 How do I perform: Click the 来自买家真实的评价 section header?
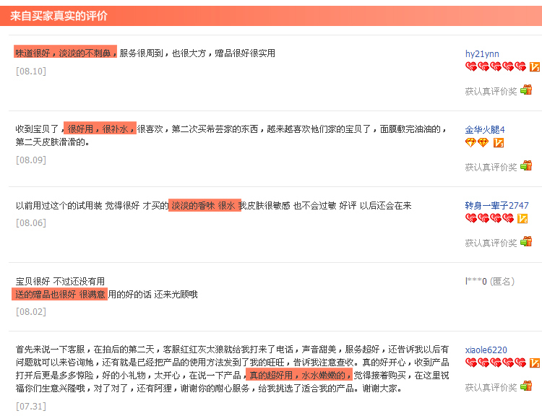[x=59, y=16]
